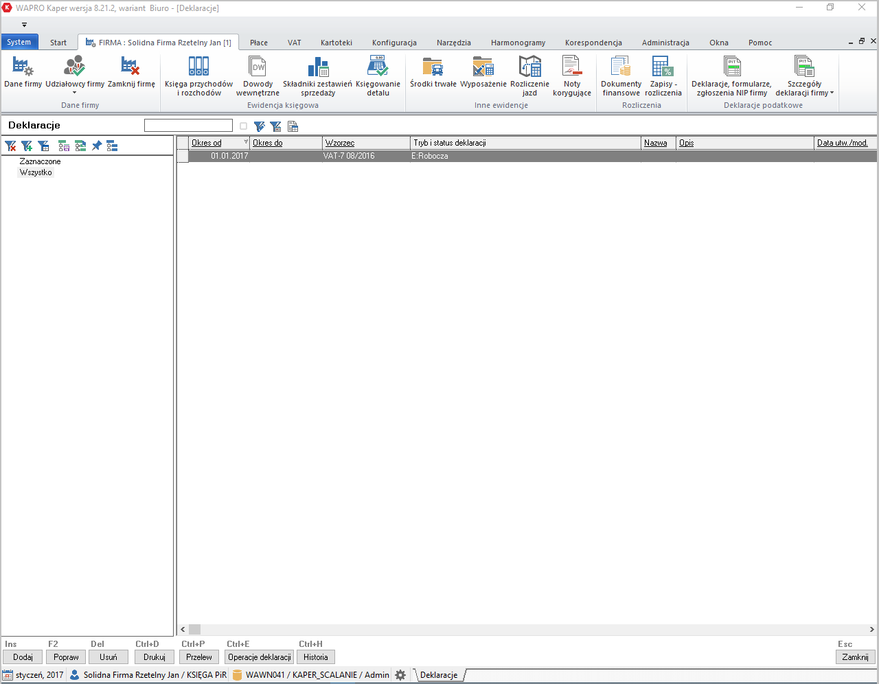Open Księga przychodów i rozchodów

[198, 76]
